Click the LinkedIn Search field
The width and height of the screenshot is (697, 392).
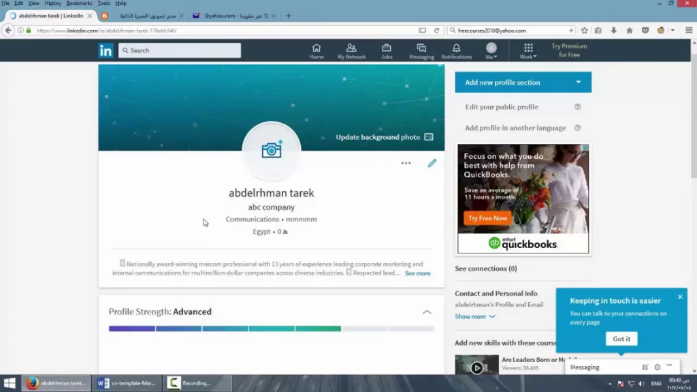[180, 50]
